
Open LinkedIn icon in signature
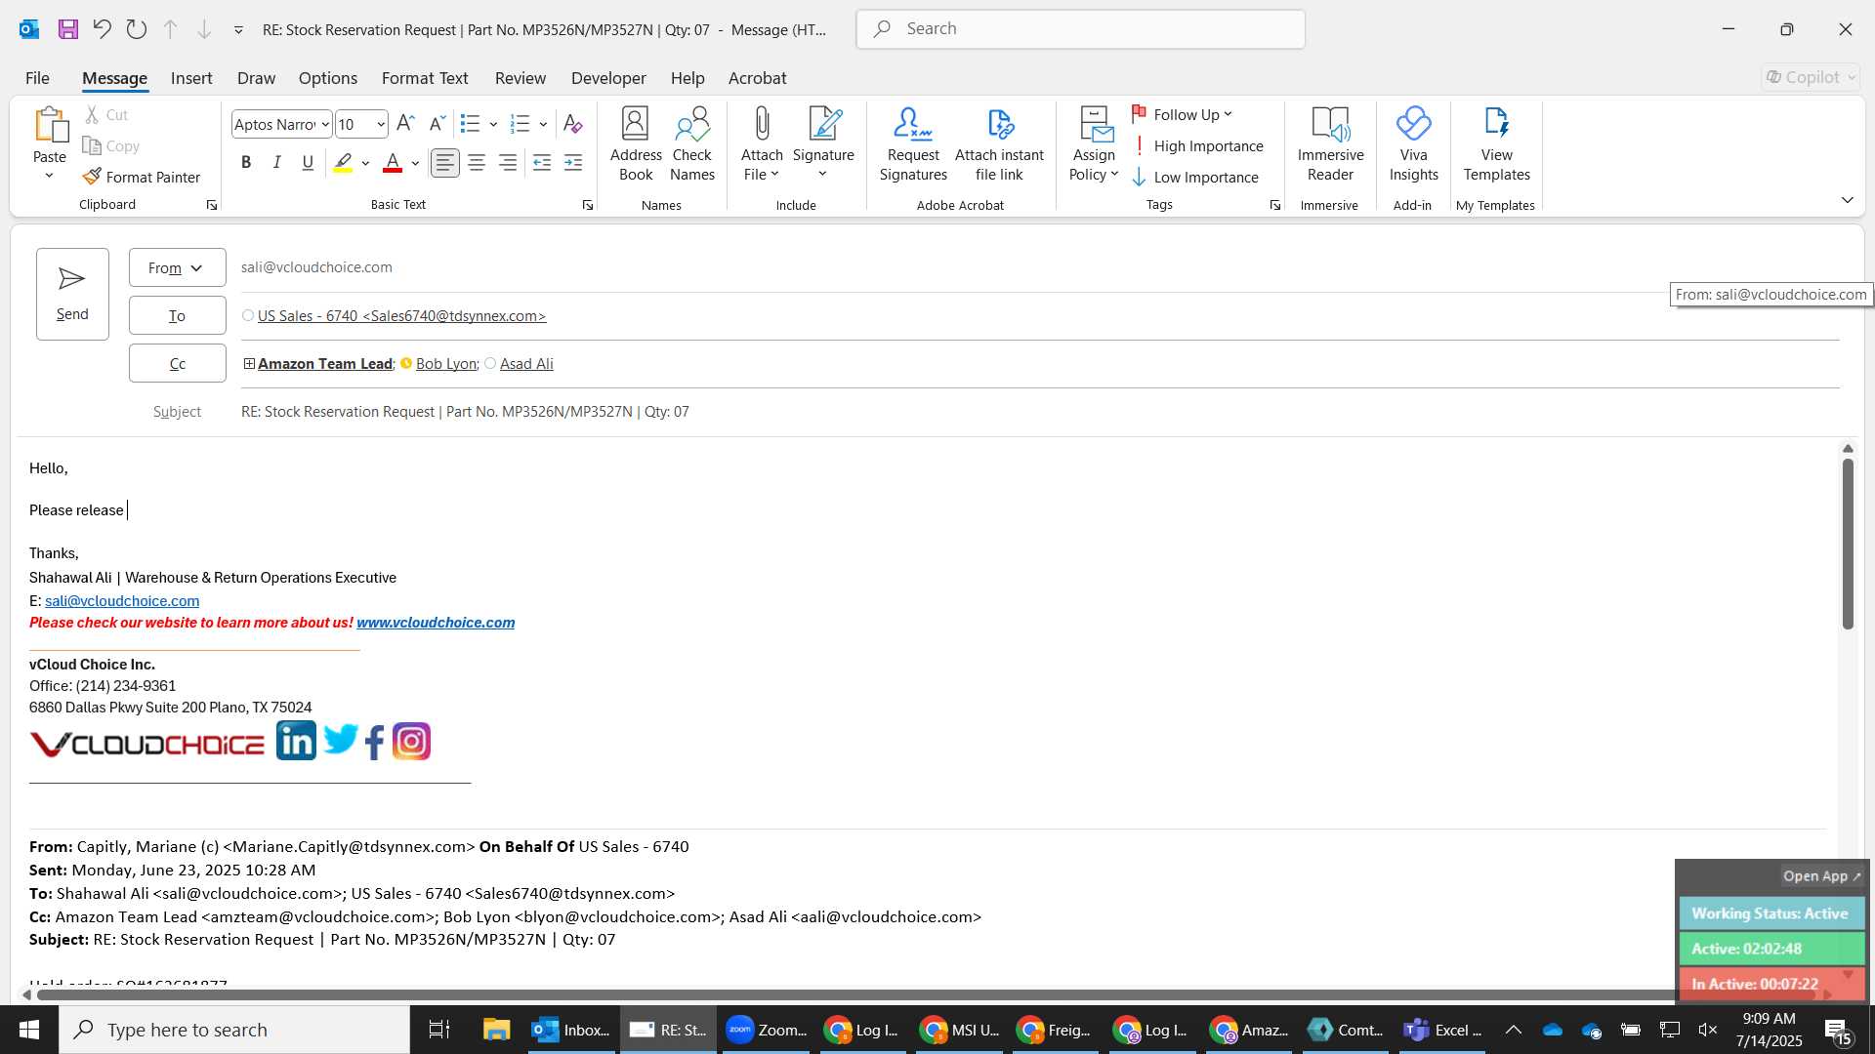(296, 741)
